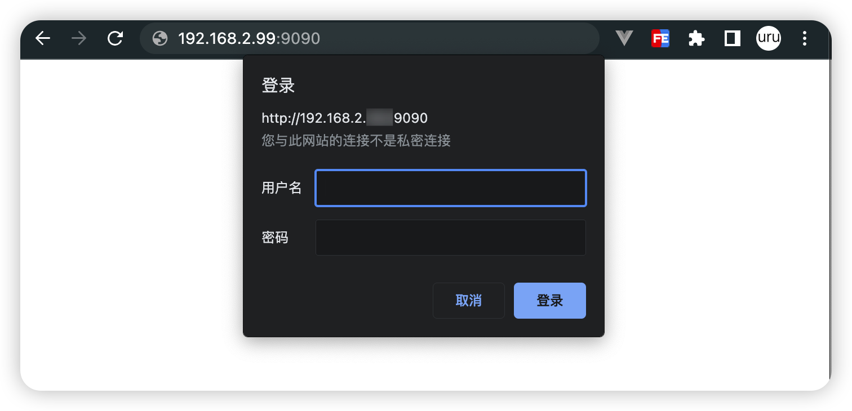
Task: Focus the address bar showing 192.168.2.99:9090
Action: coord(370,38)
